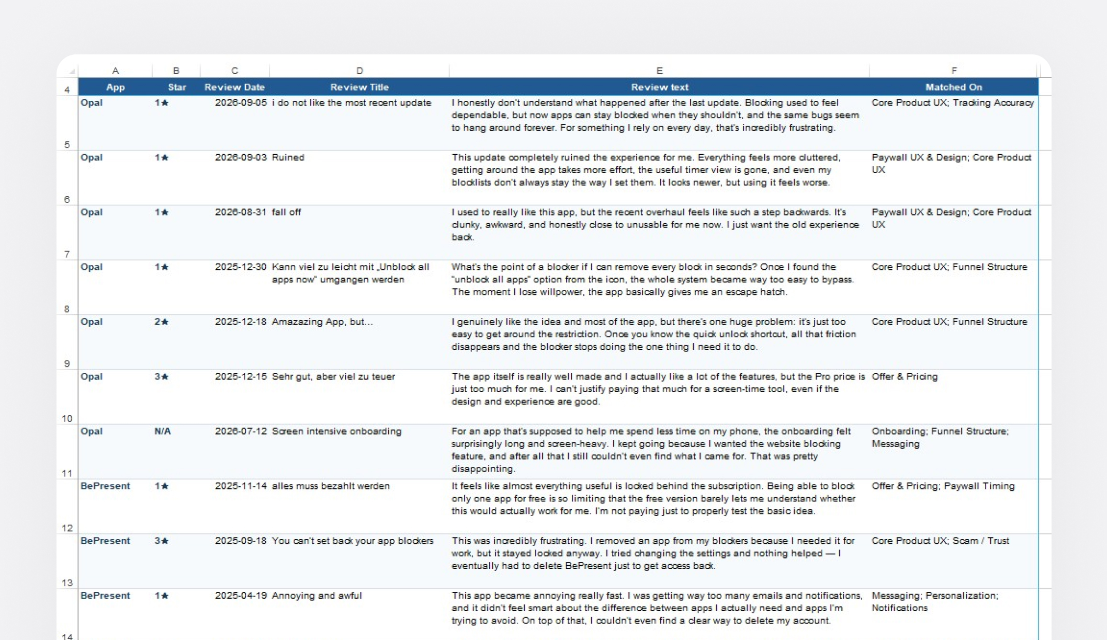Select column C header
The image size is (1107, 640).
[x=235, y=71]
